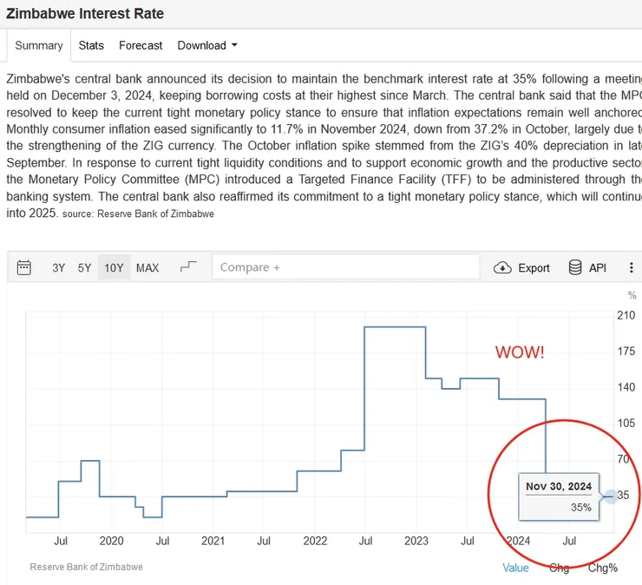Image resolution: width=642 pixels, height=585 pixels.
Task: Click the Nov 30, 2024 tooltip box
Action: [559, 496]
